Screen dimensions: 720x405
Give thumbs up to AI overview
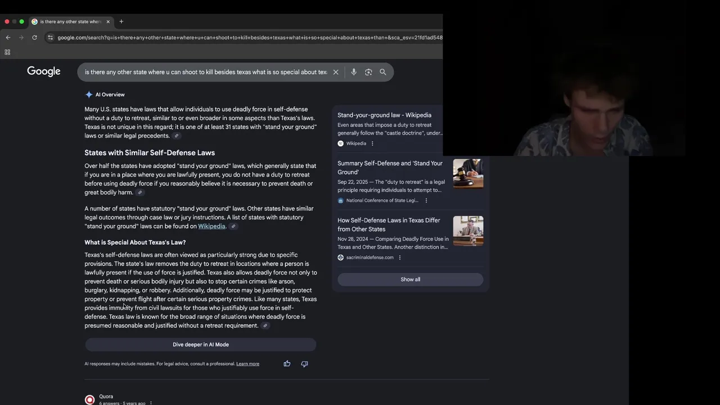(287, 364)
